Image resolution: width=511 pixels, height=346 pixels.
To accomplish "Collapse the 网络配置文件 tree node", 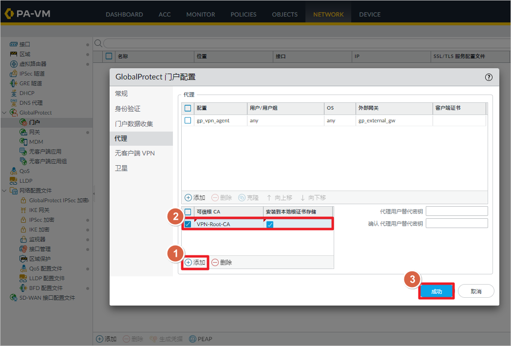I will pyautogui.click(x=4, y=191).
